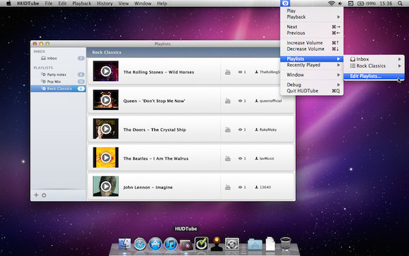Click the Wi-Fi status icon in the menu bar
Viewport: 409px width, 256px height.
pos(331,3)
